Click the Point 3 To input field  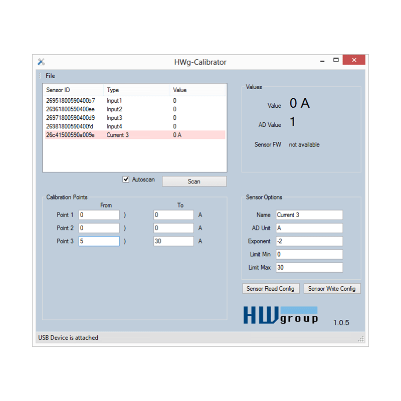[173, 241]
